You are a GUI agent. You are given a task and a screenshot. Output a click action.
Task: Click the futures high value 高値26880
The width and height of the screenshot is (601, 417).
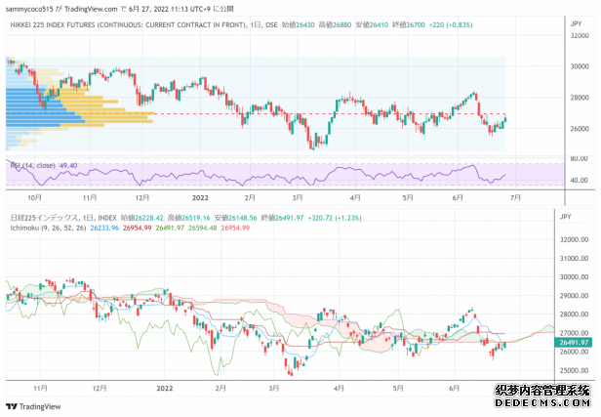click(335, 25)
